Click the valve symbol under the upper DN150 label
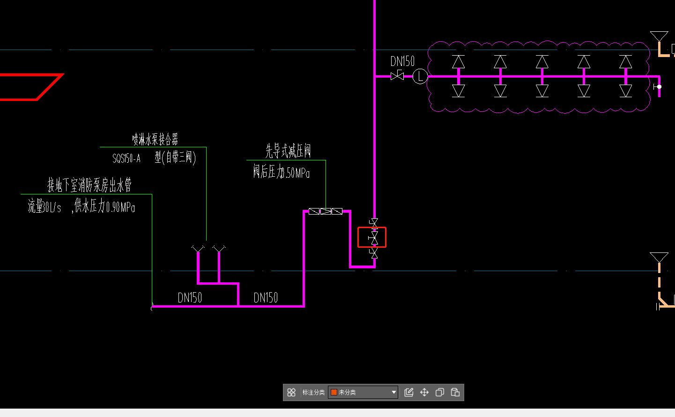This screenshot has height=417, width=675. (397, 75)
